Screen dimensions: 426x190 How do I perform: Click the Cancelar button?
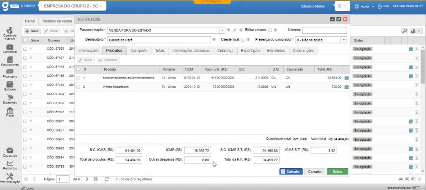[315, 172]
